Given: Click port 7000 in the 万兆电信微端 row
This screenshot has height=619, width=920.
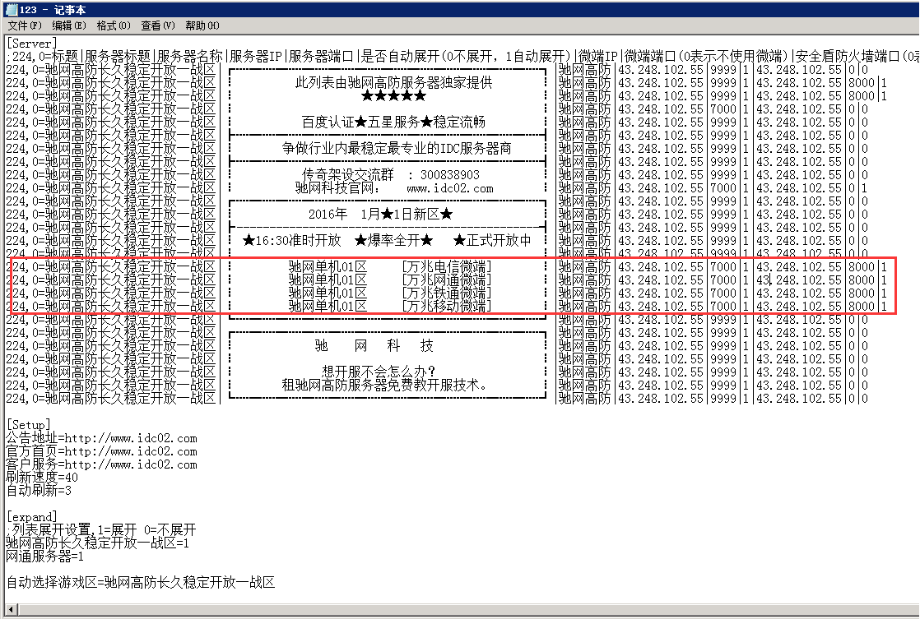Looking at the screenshot, I should (723, 266).
